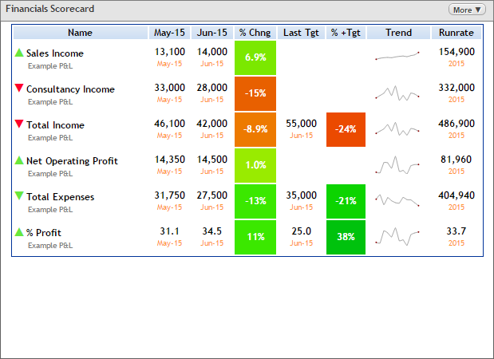494x359 pixels.
Task: Click the % Chng column header
Action: pos(255,33)
